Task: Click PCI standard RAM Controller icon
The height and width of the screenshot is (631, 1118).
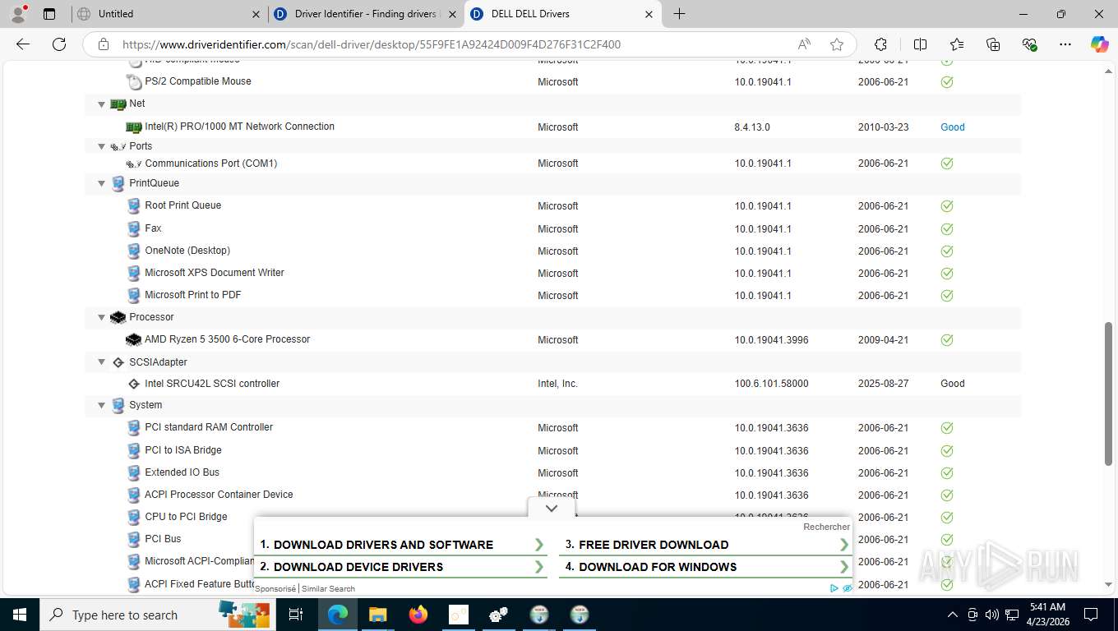Action: 134,428
